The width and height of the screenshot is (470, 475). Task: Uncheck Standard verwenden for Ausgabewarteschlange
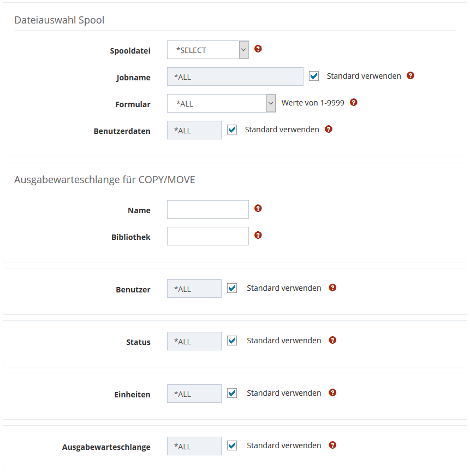tap(232, 445)
